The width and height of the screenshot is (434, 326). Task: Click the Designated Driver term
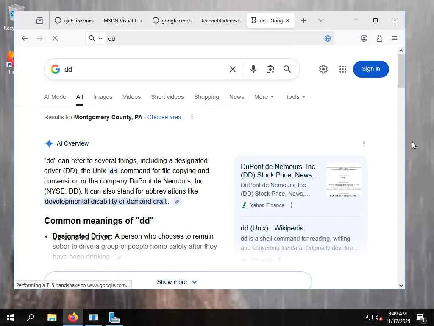click(x=83, y=236)
